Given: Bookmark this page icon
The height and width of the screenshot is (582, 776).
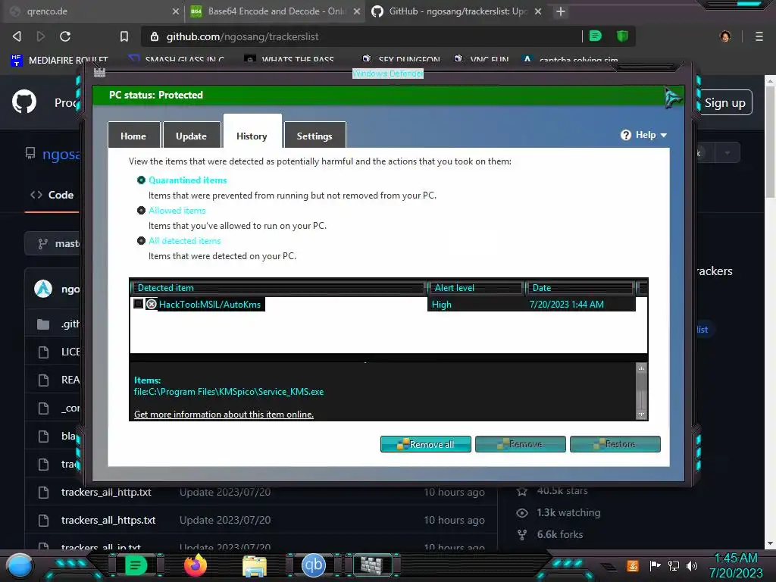Looking at the screenshot, I should [x=124, y=36].
